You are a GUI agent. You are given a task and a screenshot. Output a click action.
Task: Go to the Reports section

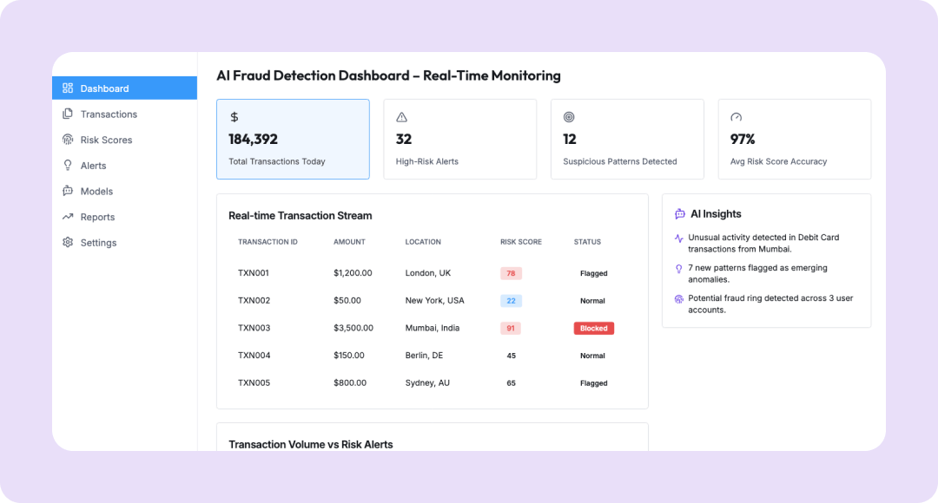click(x=97, y=217)
